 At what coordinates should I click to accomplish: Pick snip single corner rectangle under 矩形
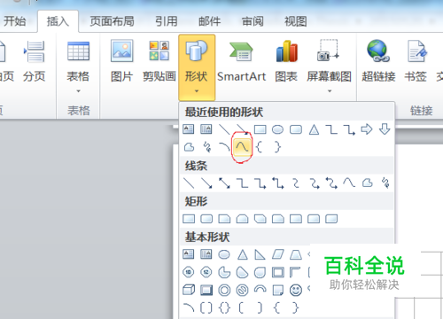(x=224, y=219)
